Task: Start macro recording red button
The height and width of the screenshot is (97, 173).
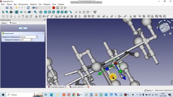Action: tap(54, 8)
